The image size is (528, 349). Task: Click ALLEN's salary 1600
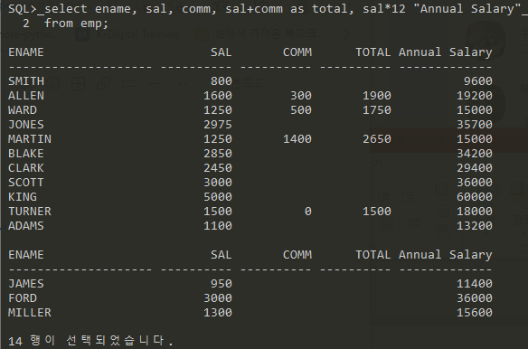218,96
